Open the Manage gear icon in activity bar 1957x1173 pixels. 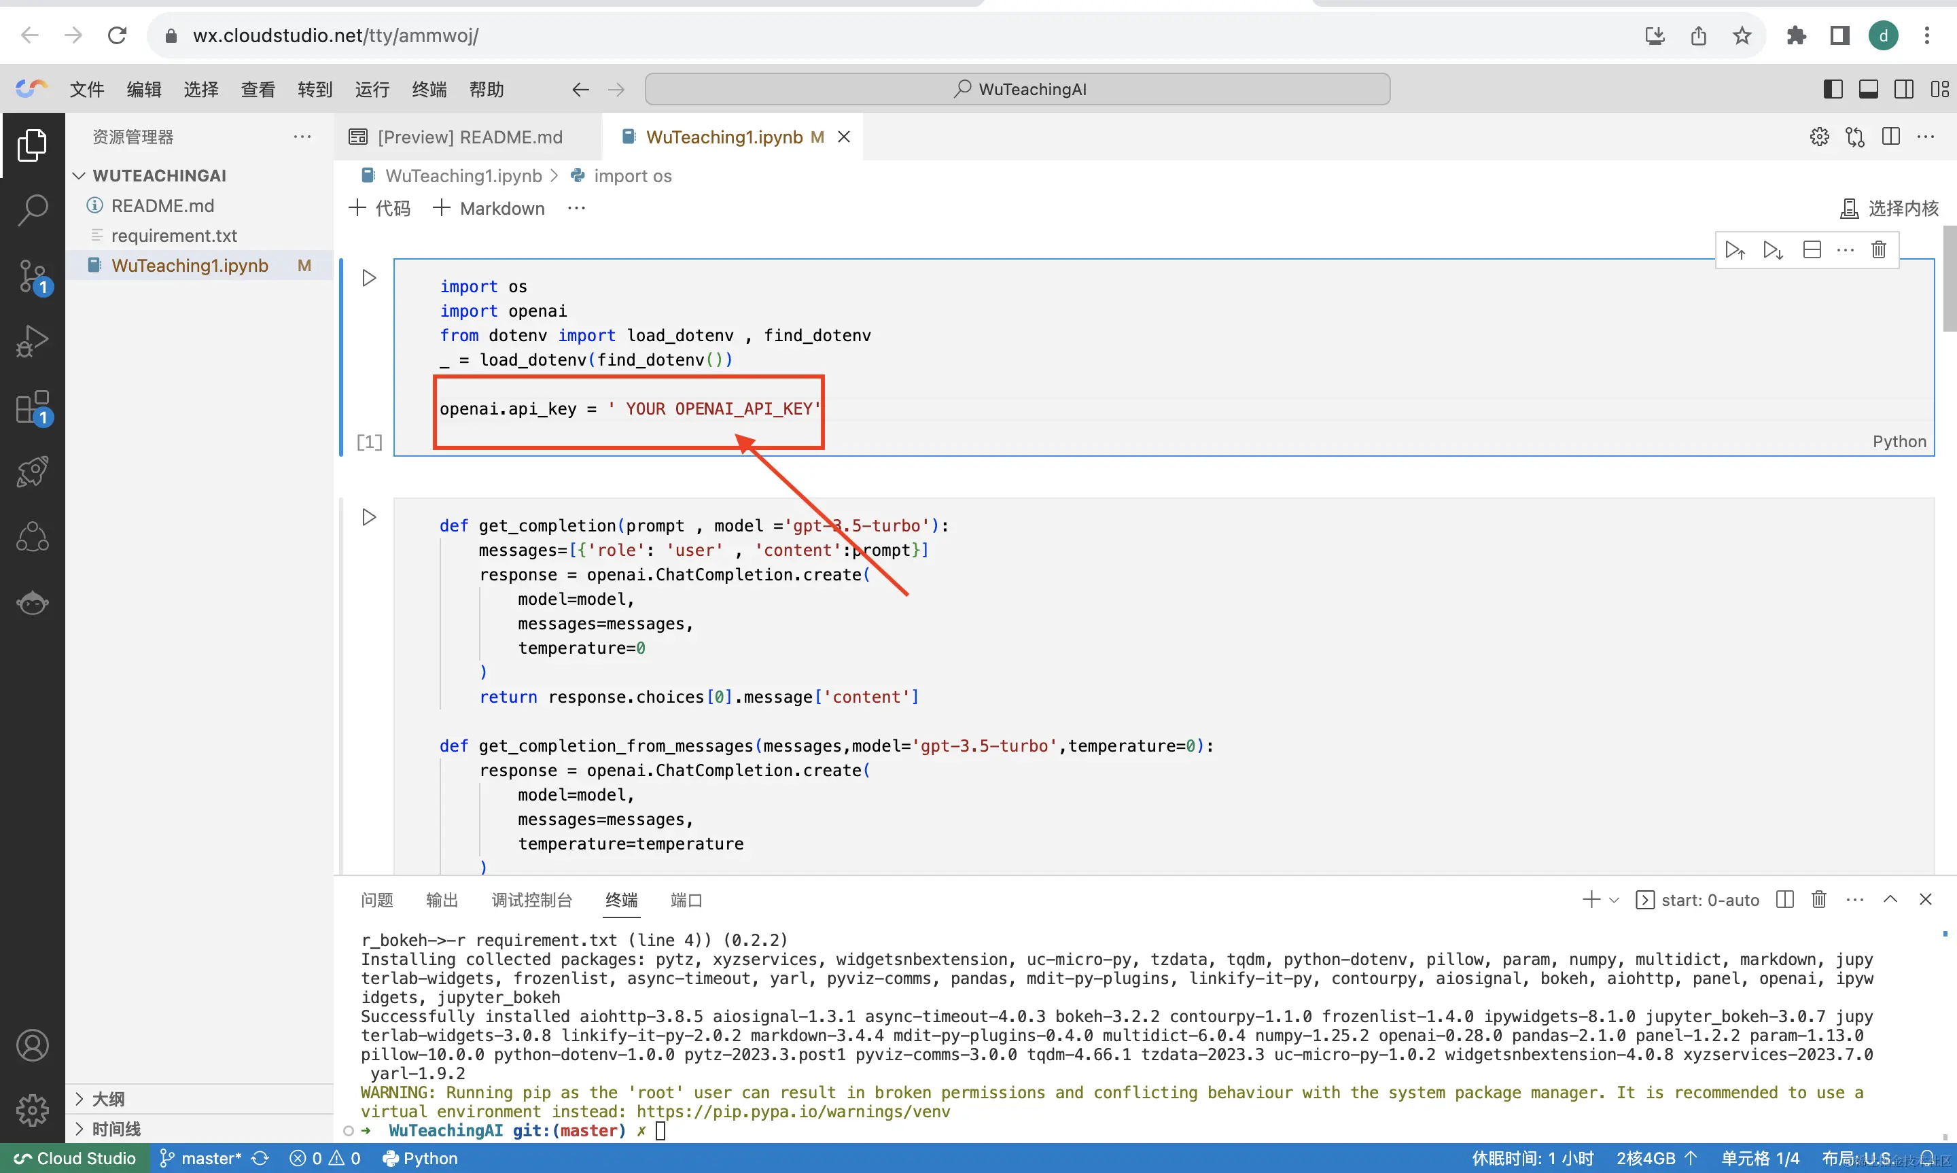click(33, 1110)
